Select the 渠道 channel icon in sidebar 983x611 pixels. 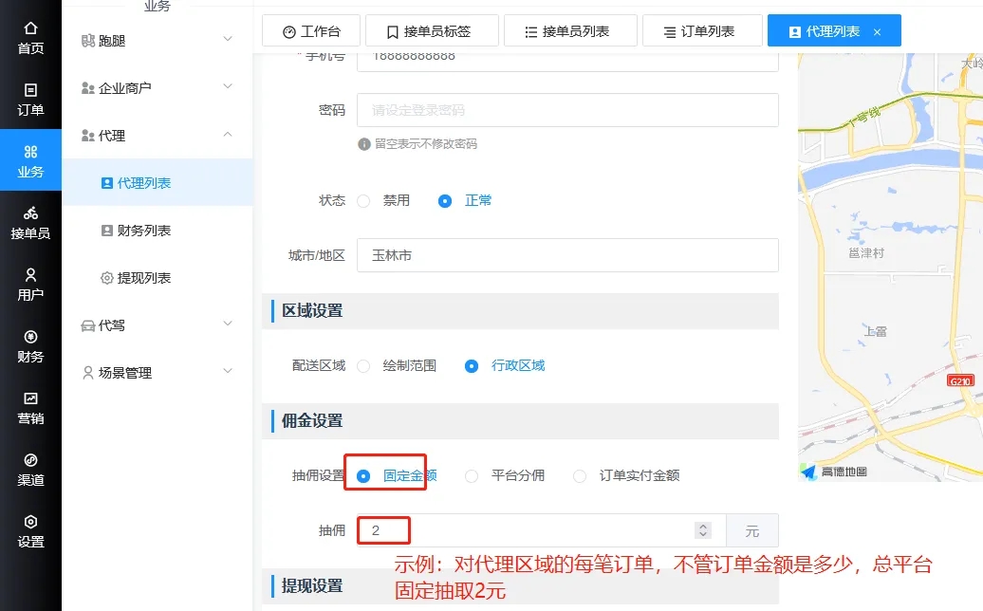point(30,460)
